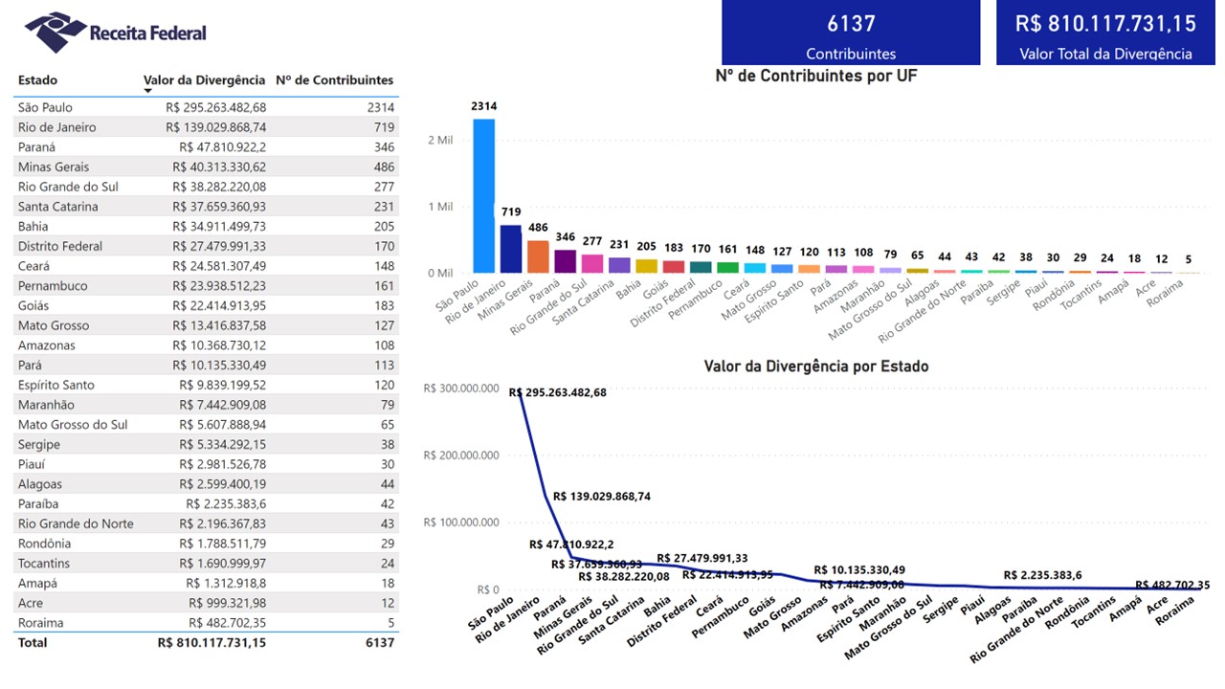
Task: Click the R$ 47.810.922,2 label on line chart
Action: (572, 545)
